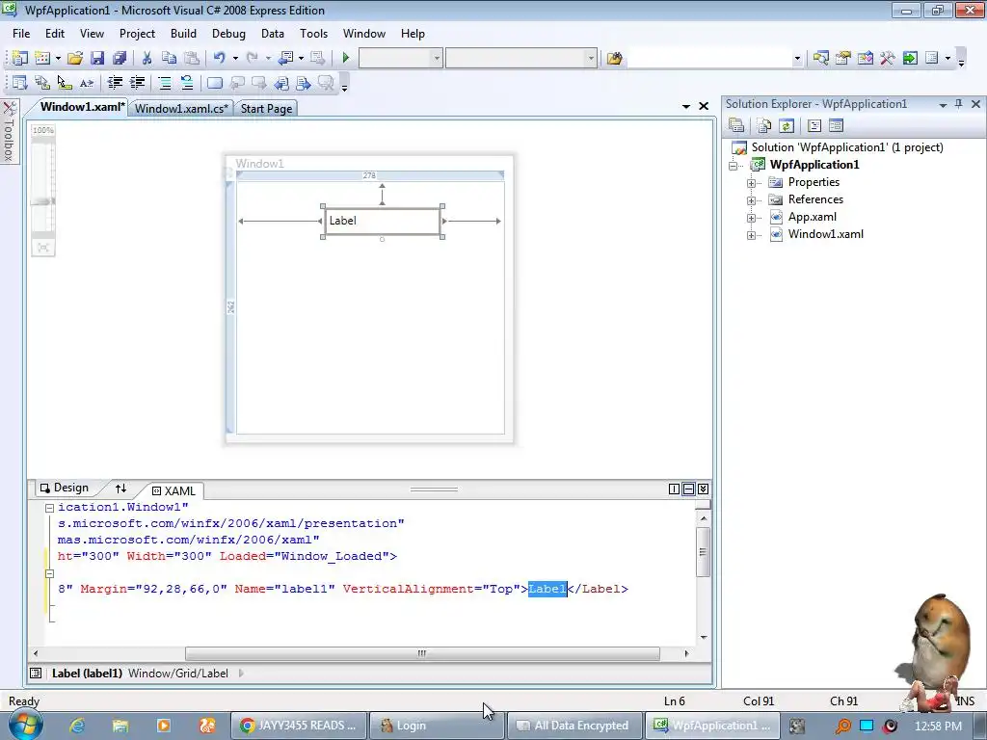Choose the horizontal split pane layout
This screenshot has height=740, width=987.
click(688, 489)
